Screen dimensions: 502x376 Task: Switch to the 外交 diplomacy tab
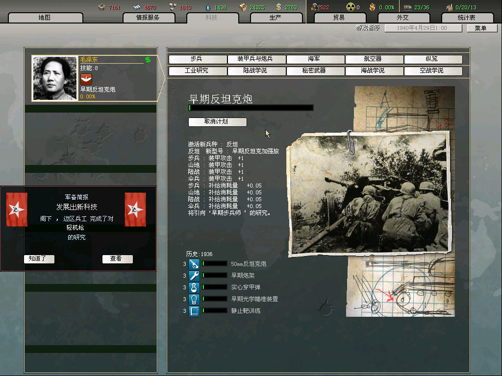pos(402,18)
